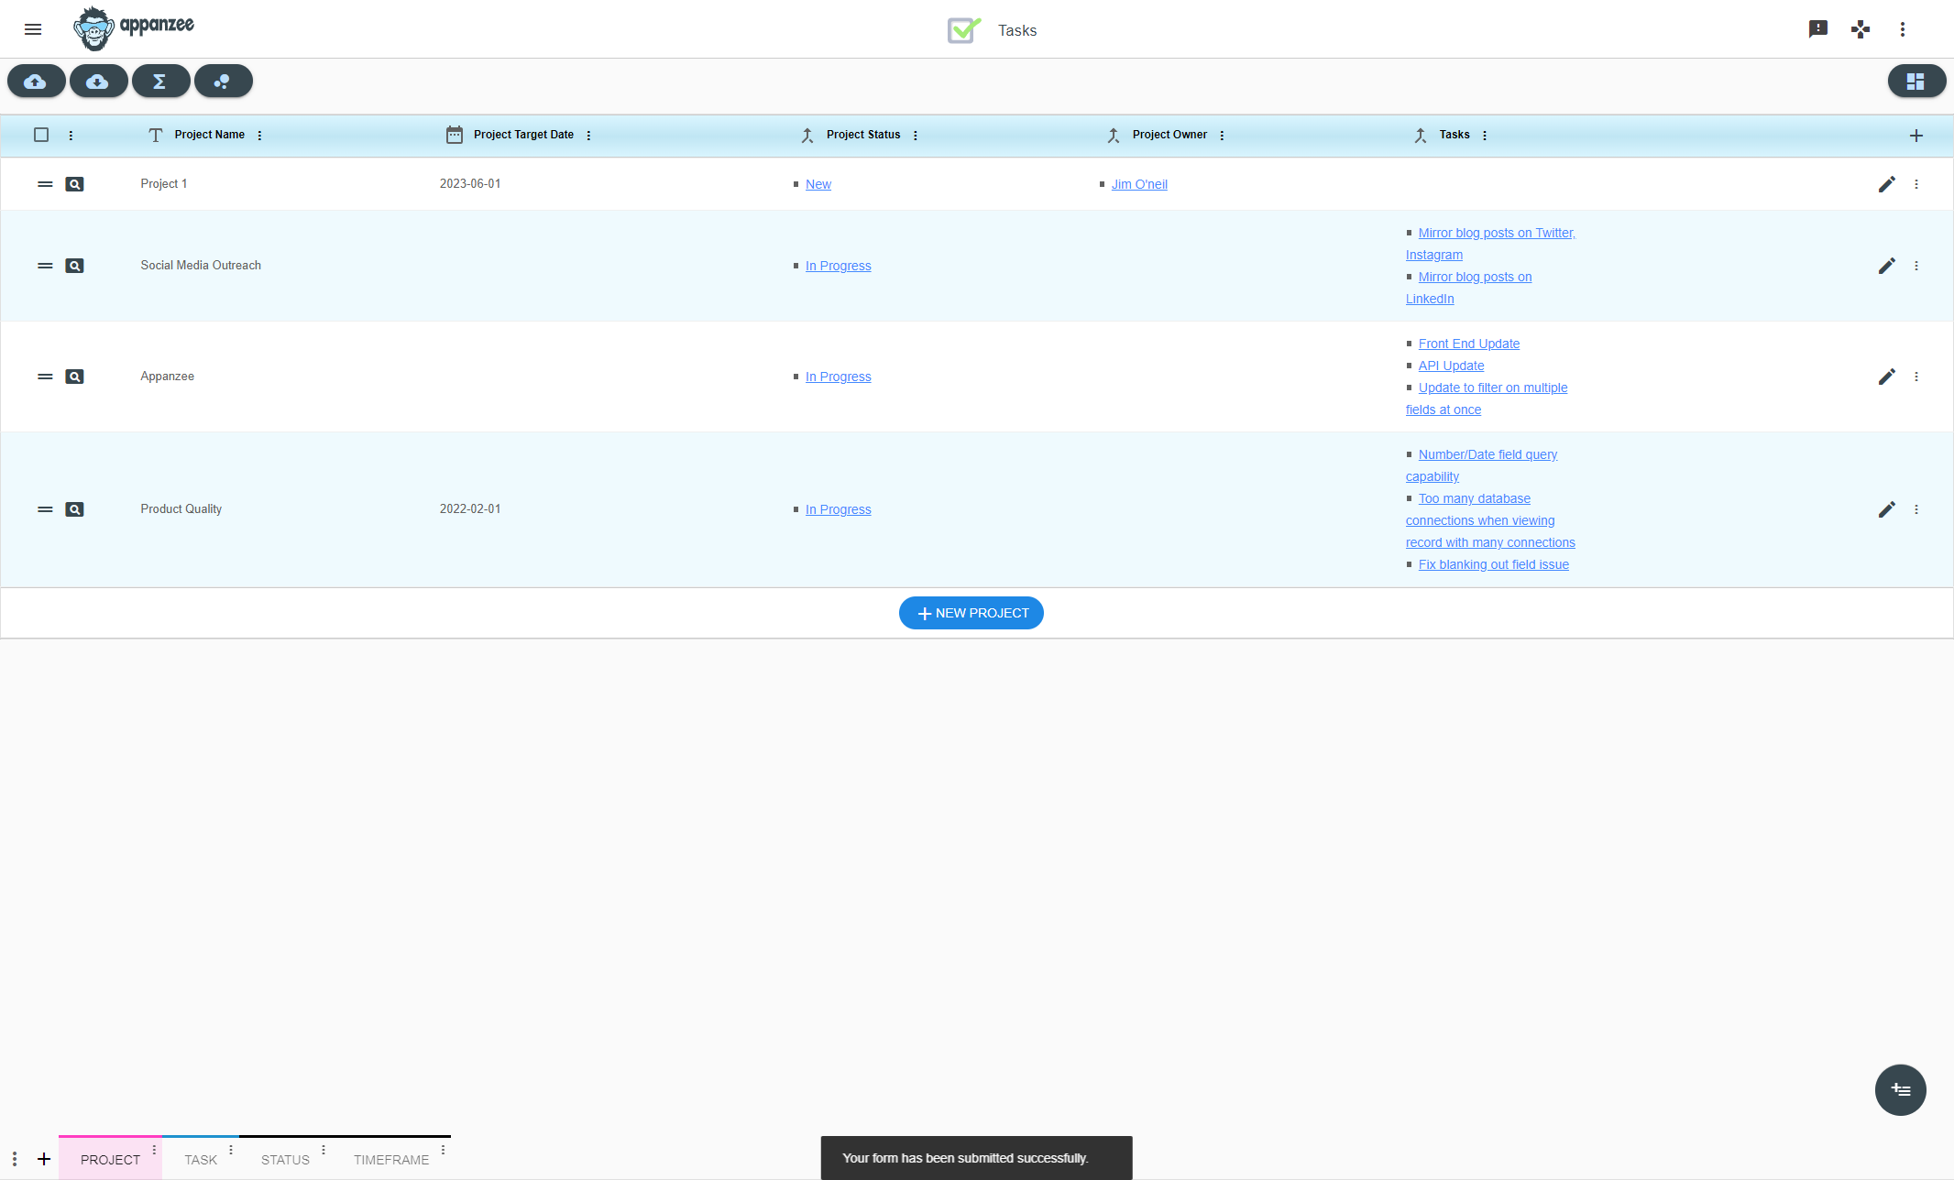The width and height of the screenshot is (1954, 1180).
Task: Open Project Target Date column options
Action: (x=588, y=136)
